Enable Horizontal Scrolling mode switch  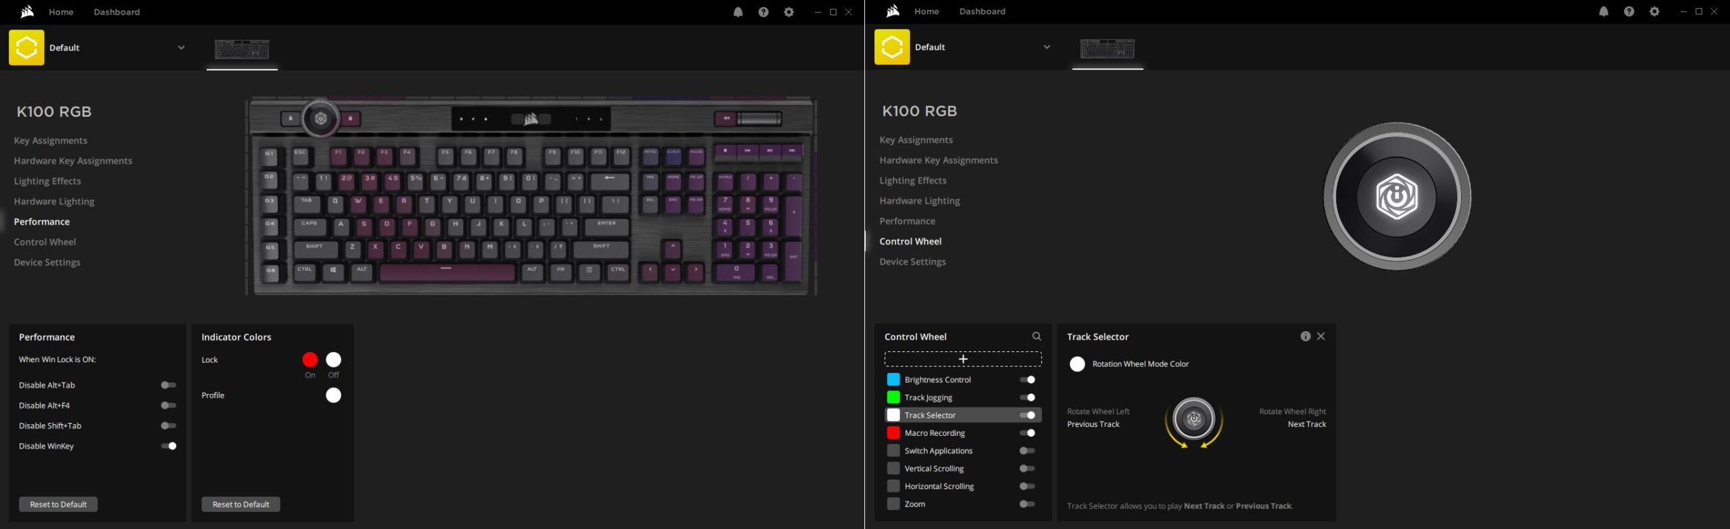coord(1027,486)
